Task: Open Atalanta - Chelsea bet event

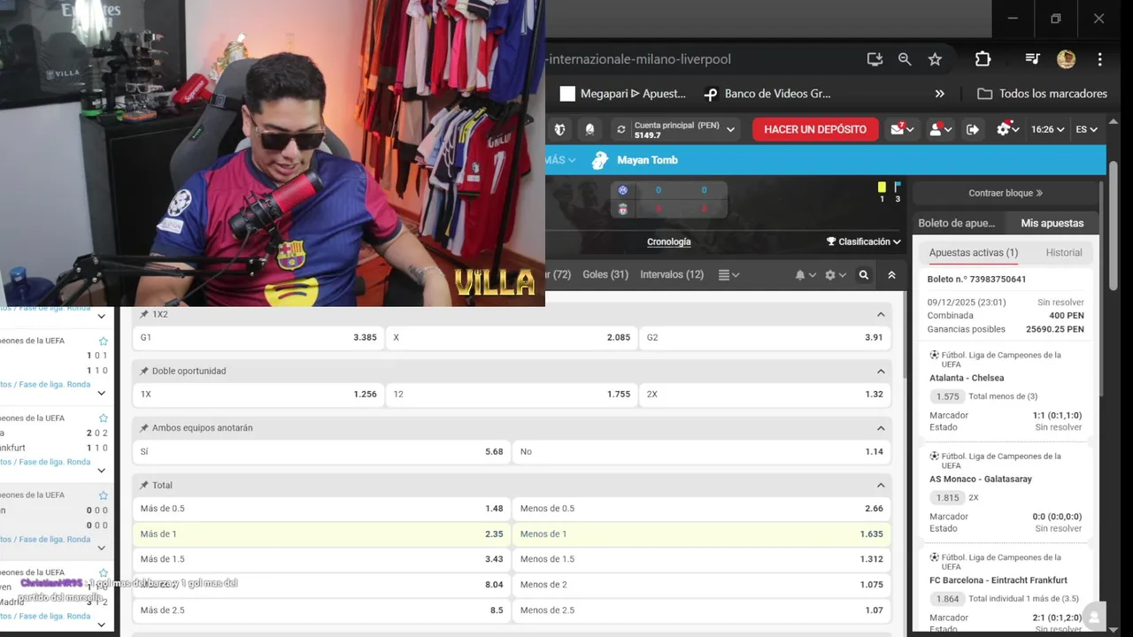Action: (x=967, y=379)
